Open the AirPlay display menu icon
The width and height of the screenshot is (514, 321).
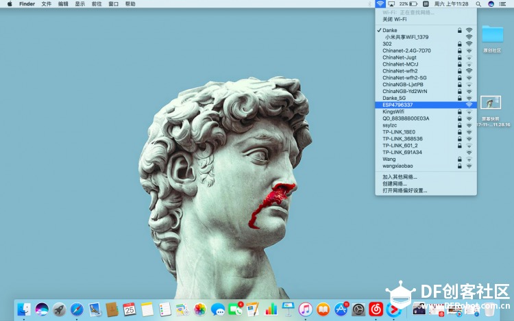click(x=391, y=4)
